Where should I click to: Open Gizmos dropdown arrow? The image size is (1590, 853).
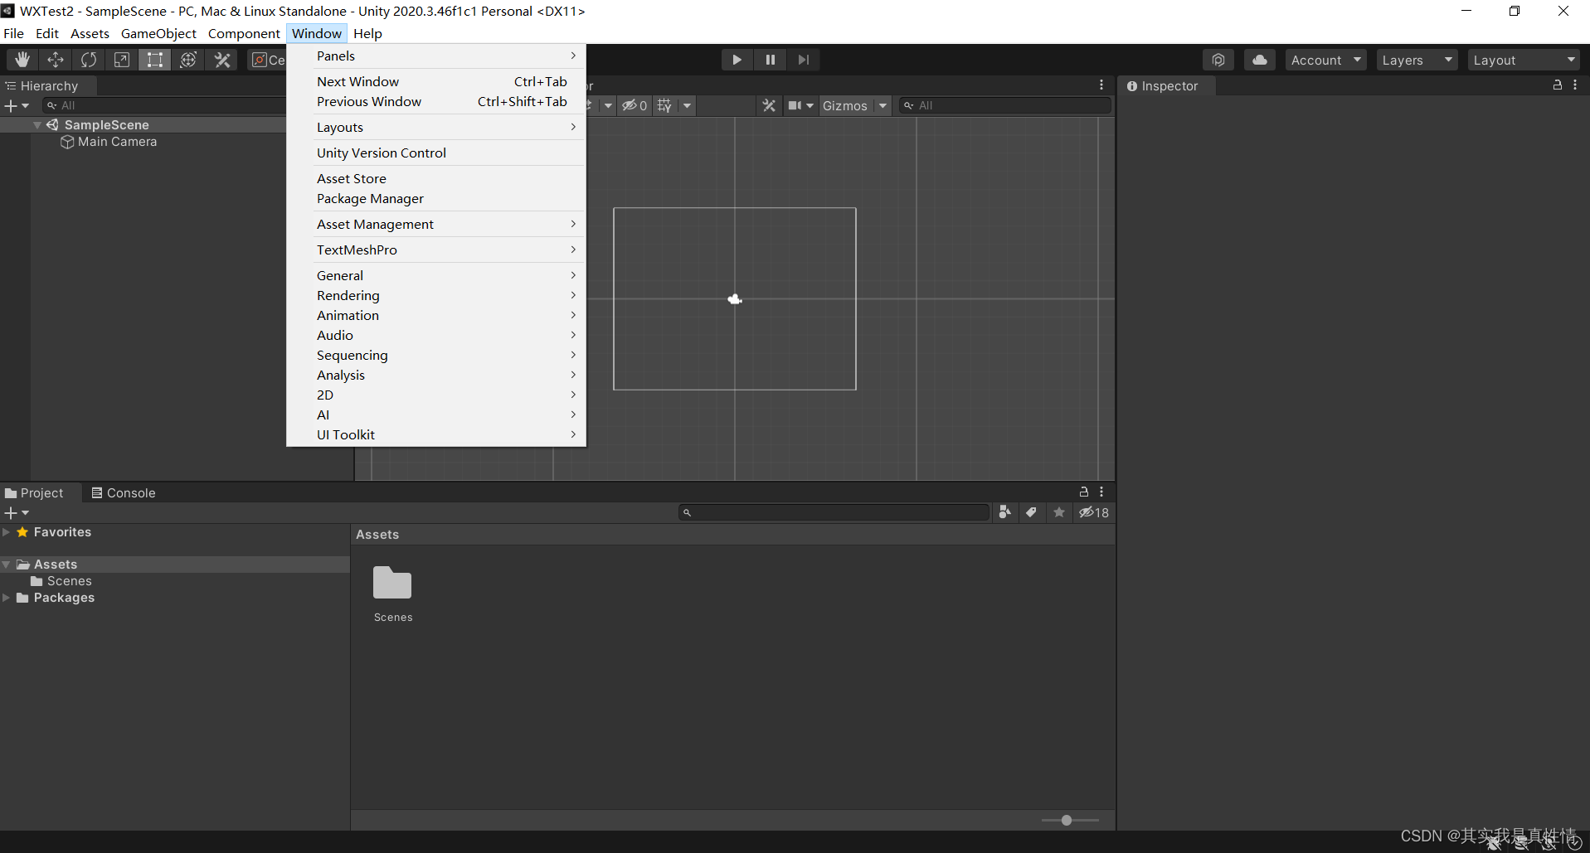(883, 105)
